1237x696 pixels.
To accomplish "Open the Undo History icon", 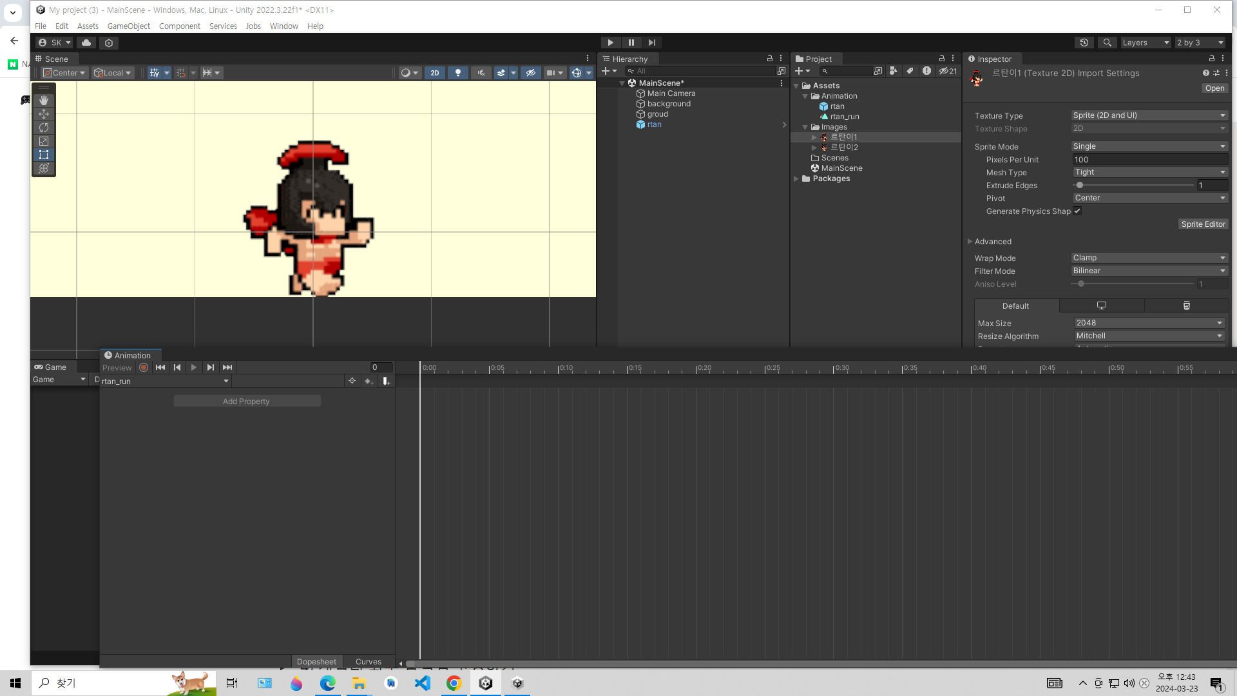I will [1084, 43].
